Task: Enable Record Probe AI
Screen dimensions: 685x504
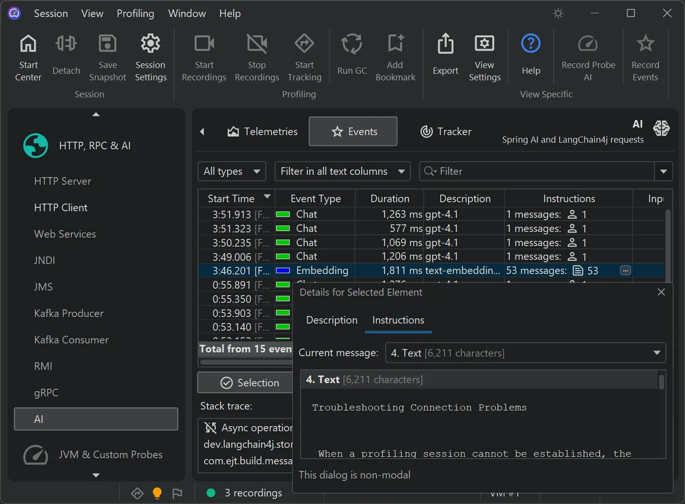Action: (x=587, y=57)
